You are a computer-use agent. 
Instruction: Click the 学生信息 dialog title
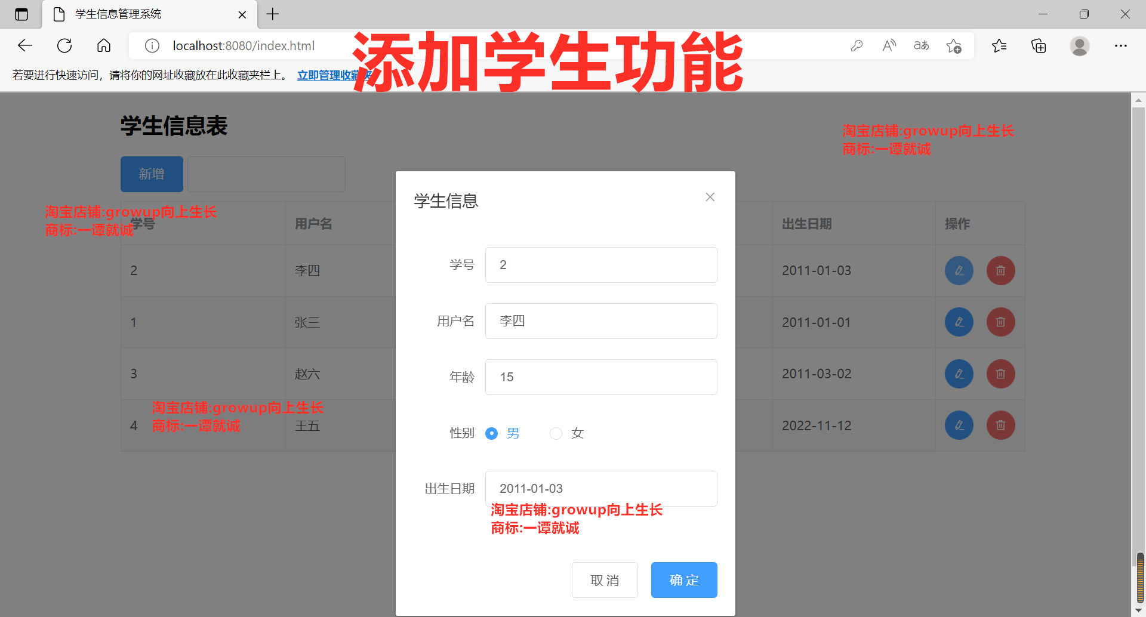pyautogui.click(x=446, y=201)
